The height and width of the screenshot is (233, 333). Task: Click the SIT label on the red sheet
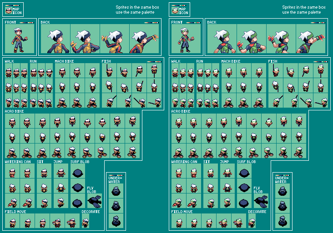coord(40,162)
